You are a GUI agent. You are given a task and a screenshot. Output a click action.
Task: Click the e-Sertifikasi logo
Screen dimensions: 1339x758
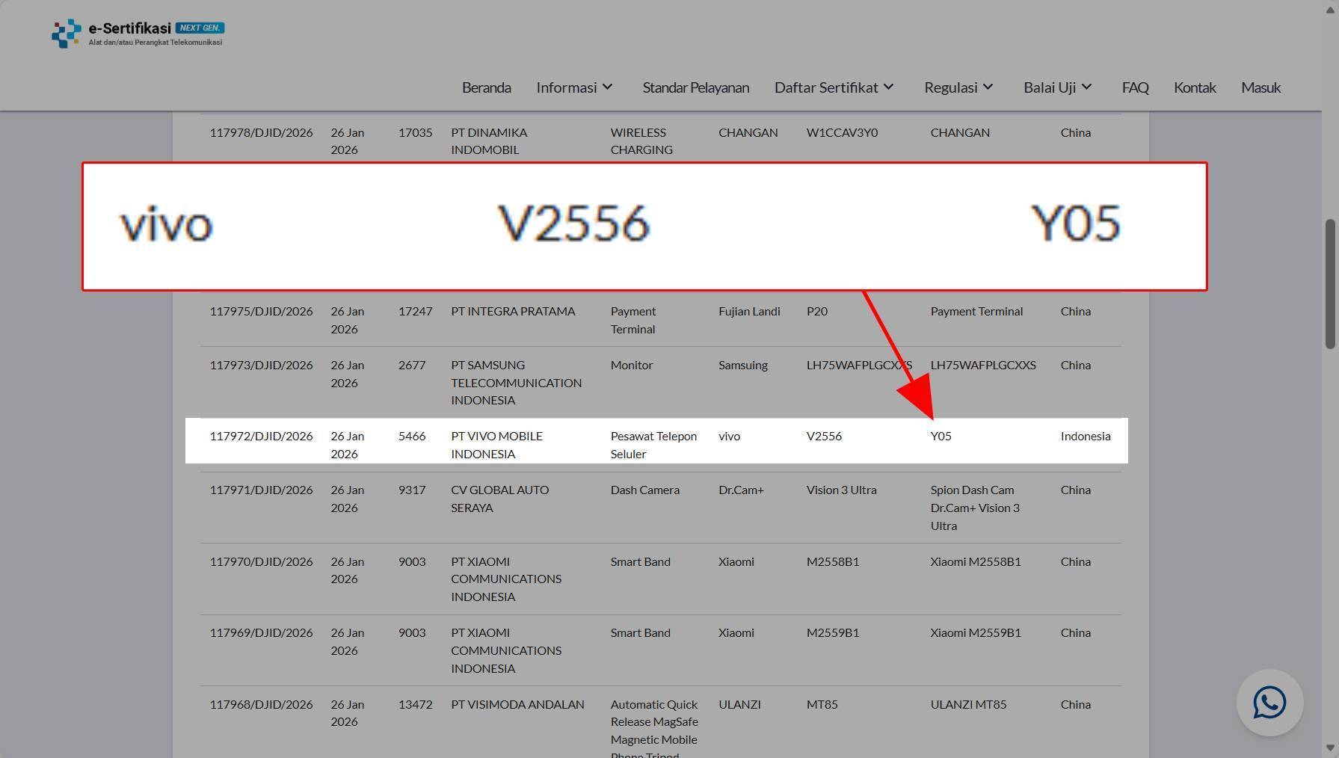point(138,34)
